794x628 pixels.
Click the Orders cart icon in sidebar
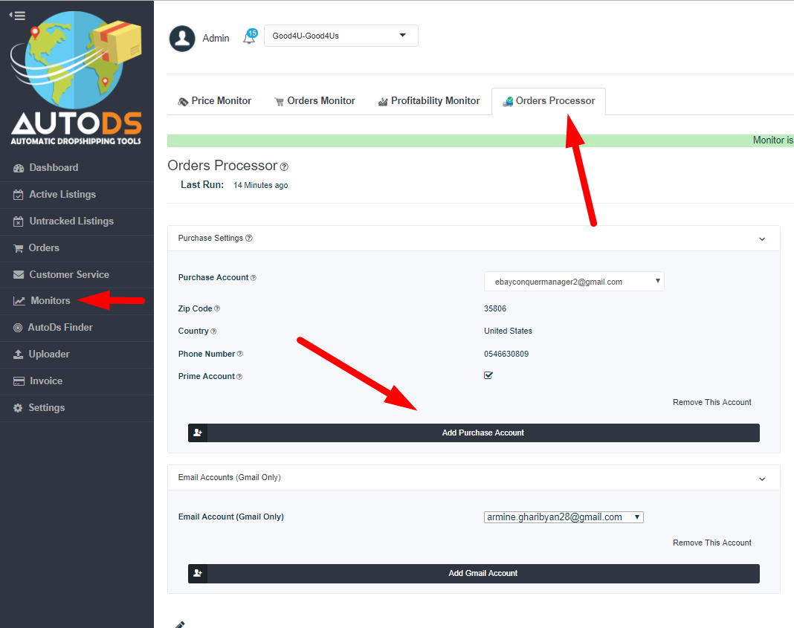point(19,248)
